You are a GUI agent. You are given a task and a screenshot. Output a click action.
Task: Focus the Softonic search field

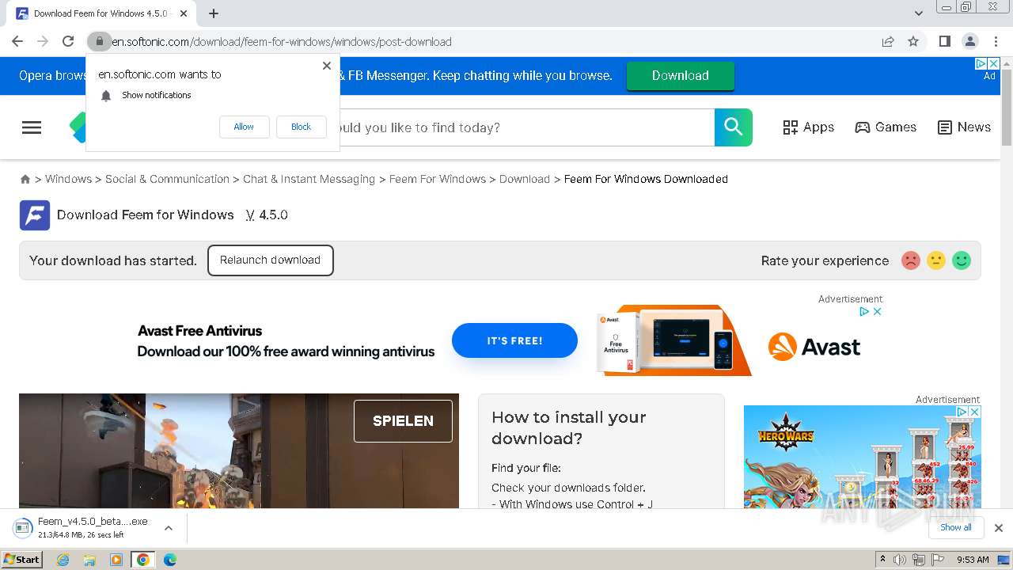[x=526, y=127]
